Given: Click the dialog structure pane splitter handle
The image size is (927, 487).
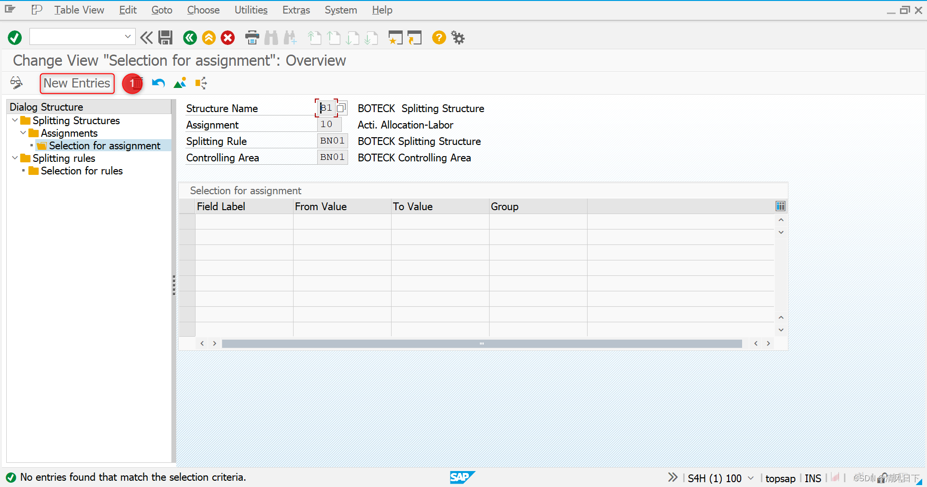Looking at the screenshot, I should point(174,285).
